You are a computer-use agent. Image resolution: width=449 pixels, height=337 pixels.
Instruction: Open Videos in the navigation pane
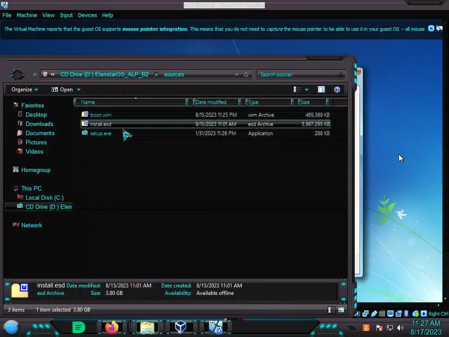tap(34, 151)
